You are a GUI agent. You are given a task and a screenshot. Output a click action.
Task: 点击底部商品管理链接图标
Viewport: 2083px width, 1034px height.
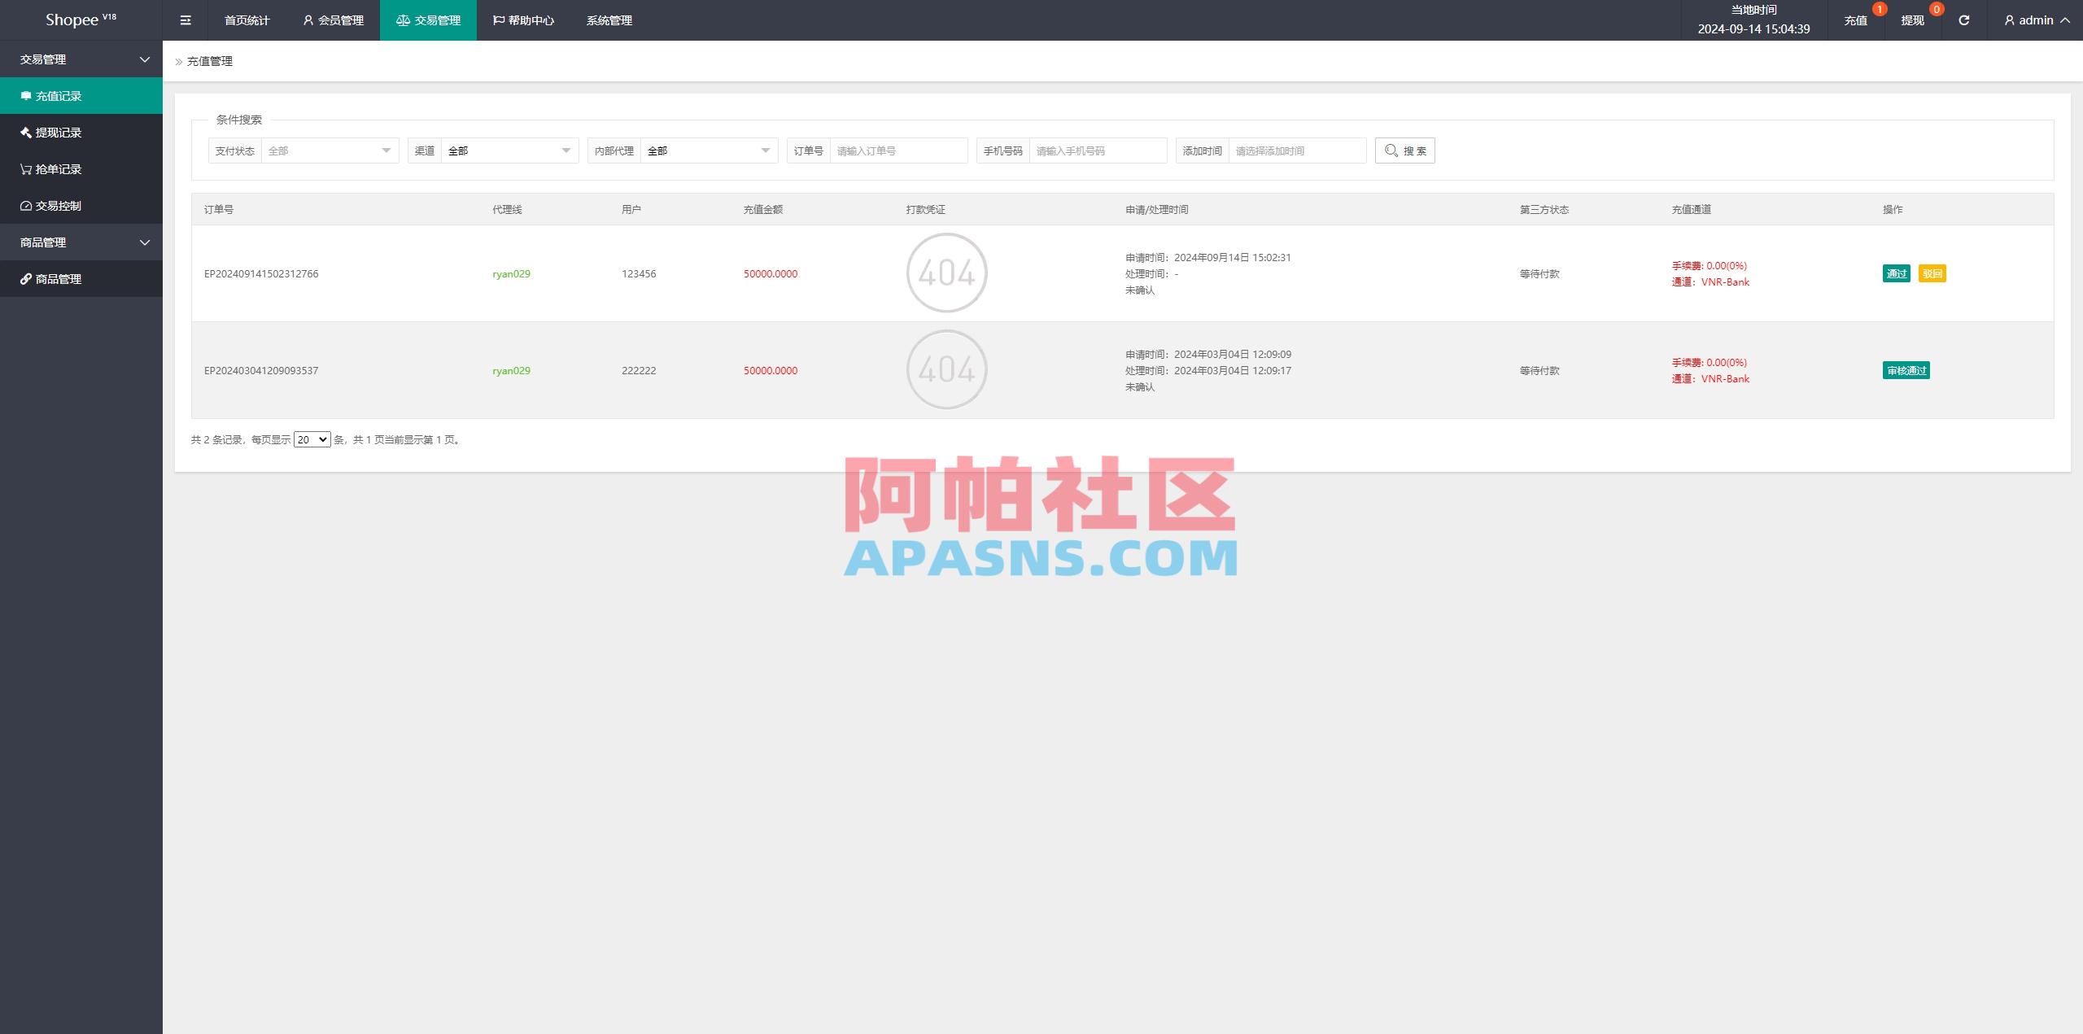[24, 278]
